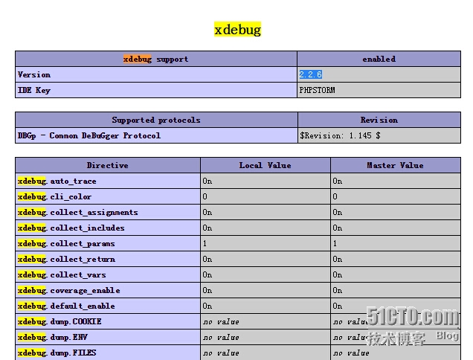Select the xdebug.coverage_enable directive
The height and width of the screenshot is (360, 473).
click(68, 291)
